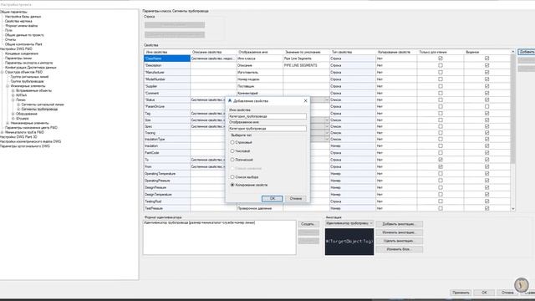Click the identifier format text box
This screenshot has height=301, width=535.
point(219,237)
